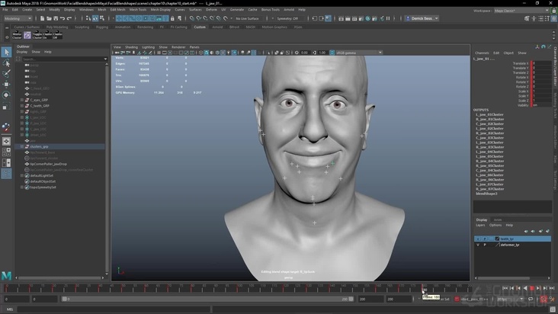The height and width of the screenshot is (314, 558).
Task: Click the Mirror Cluster shelf icon
Action: point(17,35)
